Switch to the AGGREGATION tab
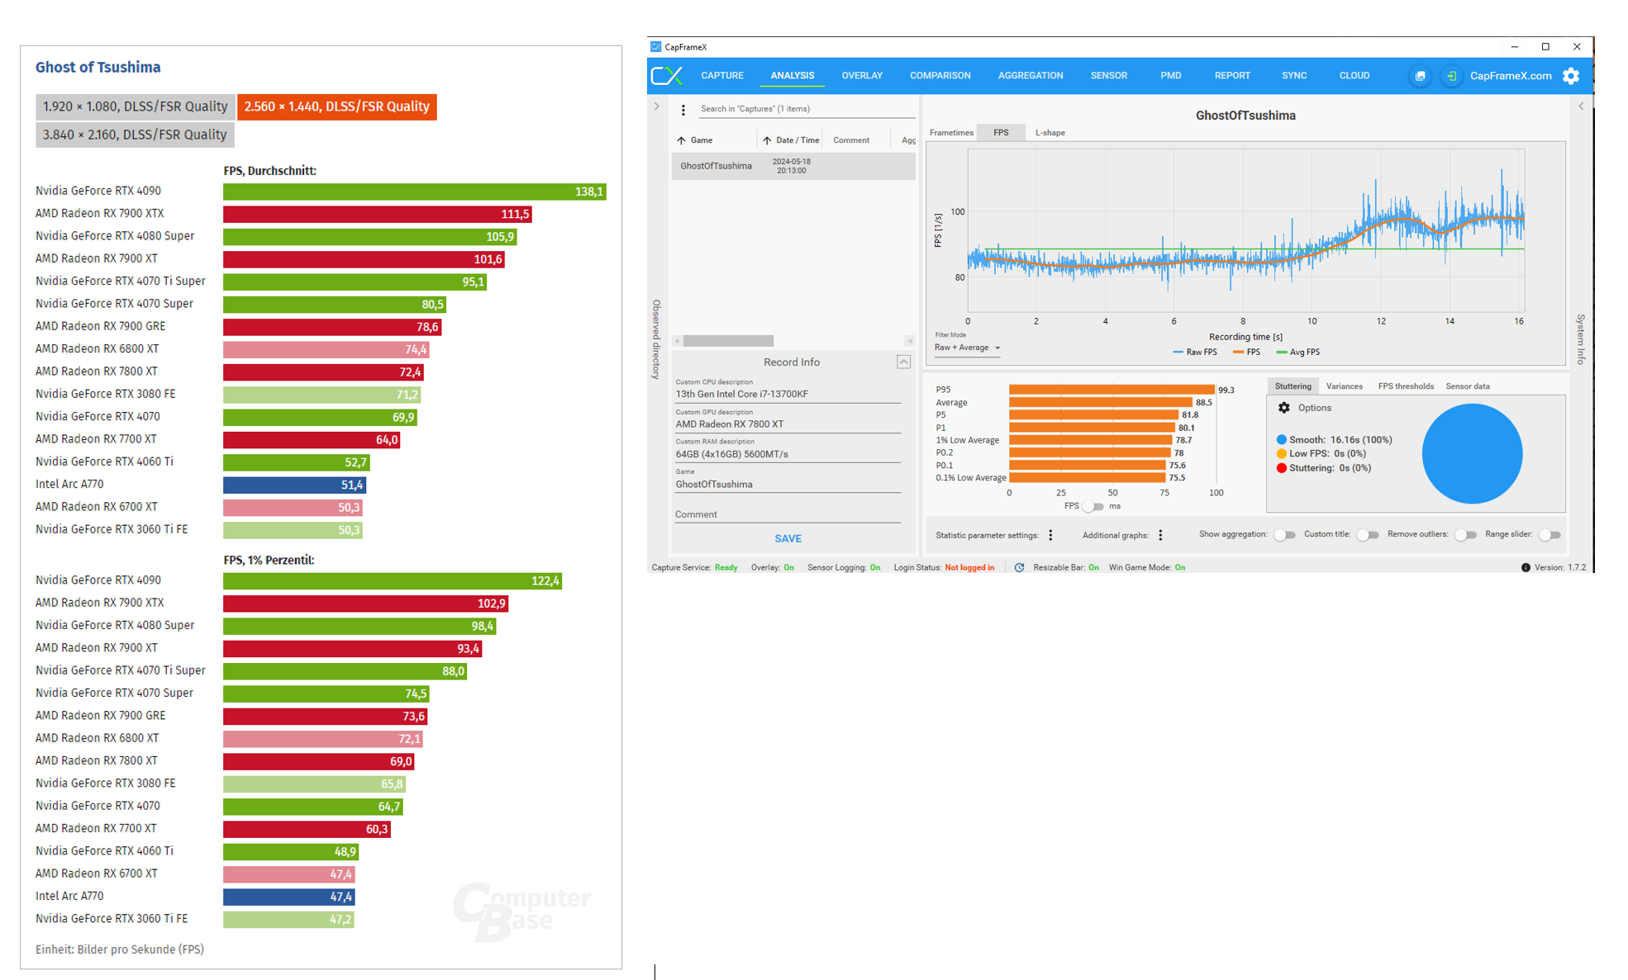 [x=1031, y=76]
